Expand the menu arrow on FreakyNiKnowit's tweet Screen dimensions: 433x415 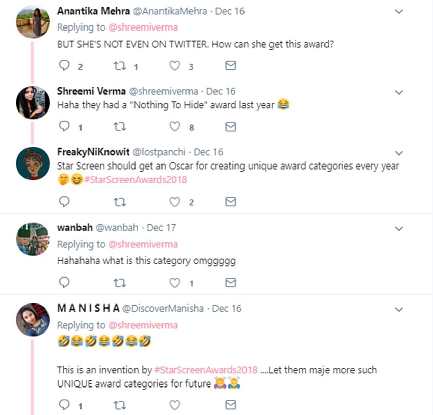coord(399,153)
